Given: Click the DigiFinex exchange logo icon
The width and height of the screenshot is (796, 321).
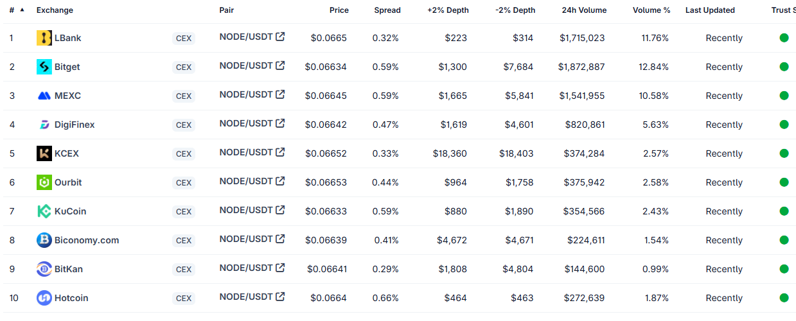Looking at the screenshot, I should point(44,125).
